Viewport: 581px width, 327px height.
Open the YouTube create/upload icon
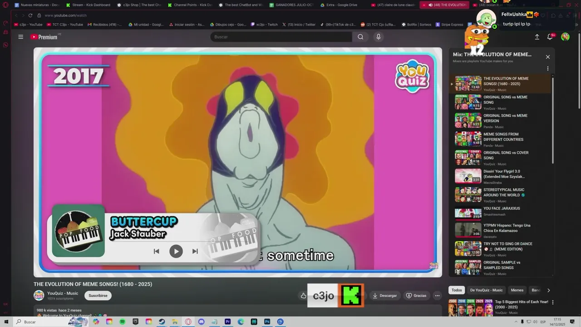537,37
